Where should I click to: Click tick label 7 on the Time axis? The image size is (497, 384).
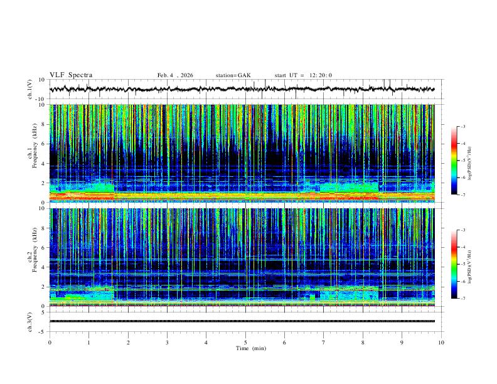(x=324, y=343)
